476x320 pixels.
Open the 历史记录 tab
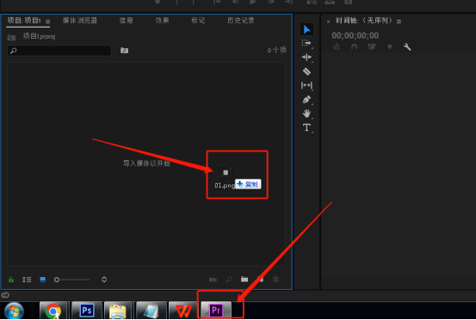[x=241, y=21]
